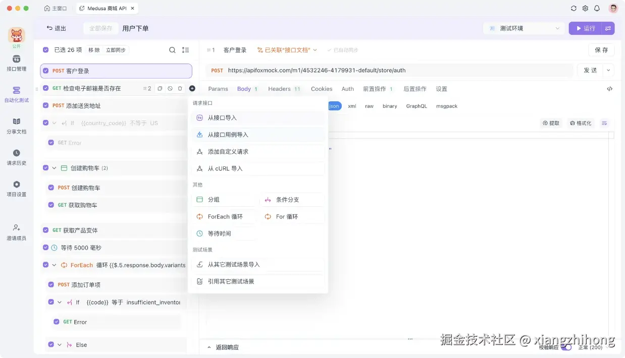Screen dimensions: 625x358
Task: Open the 测试环境 environment dropdown
Action: [524, 28]
